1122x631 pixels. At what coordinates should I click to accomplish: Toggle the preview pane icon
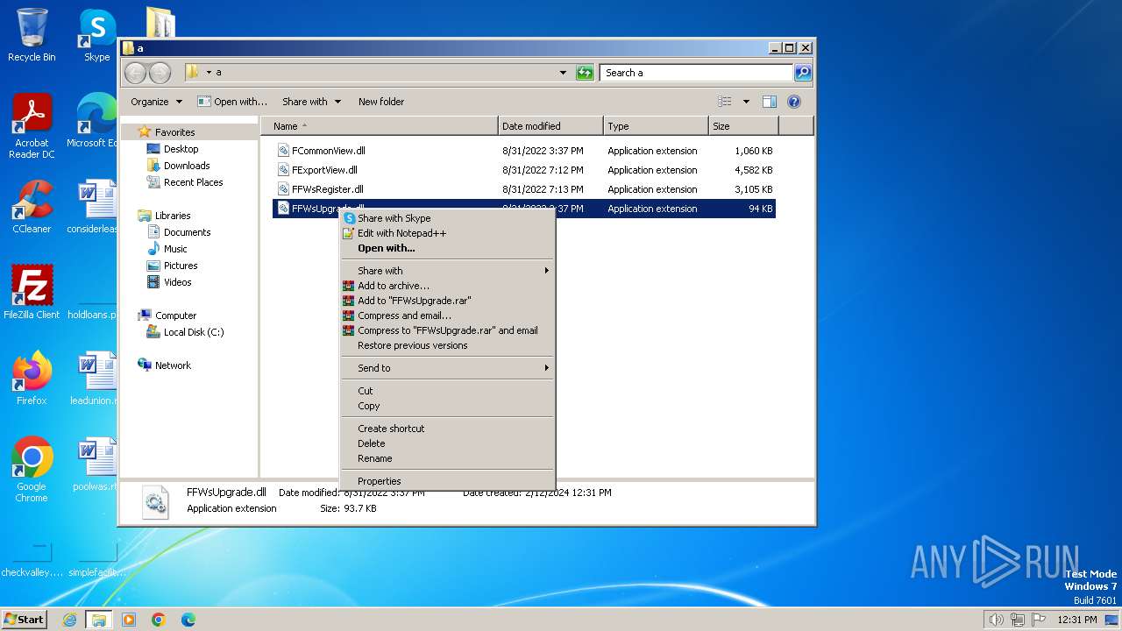[x=769, y=102]
